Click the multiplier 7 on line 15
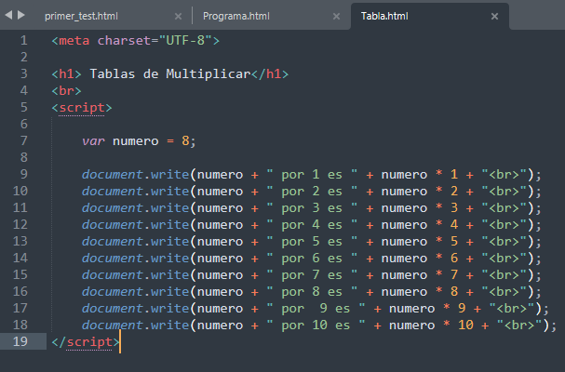Screen dimensions: 565x372 click(x=454, y=274)
